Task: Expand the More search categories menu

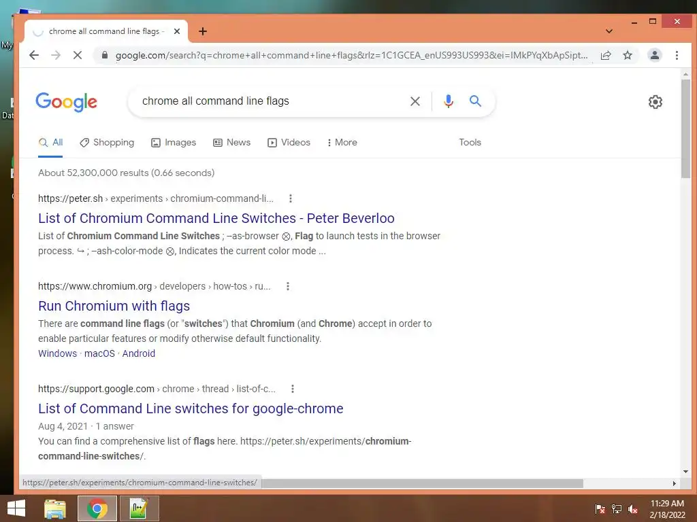Action: coord(342,143)
